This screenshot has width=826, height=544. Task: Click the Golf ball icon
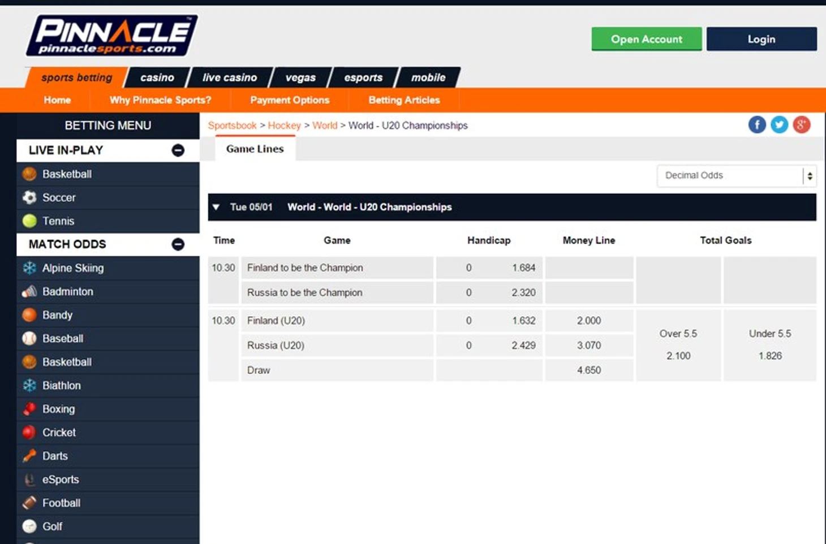(29, 526)
